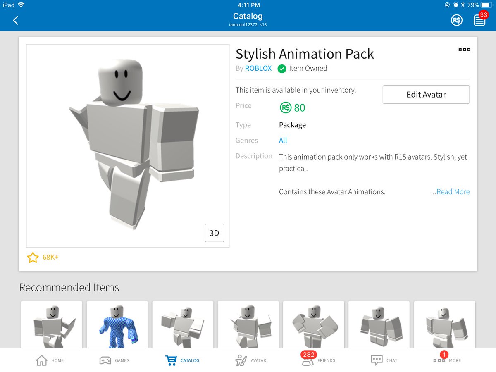Open the Chat tab
496x372 pixels.
pos(384,360)
